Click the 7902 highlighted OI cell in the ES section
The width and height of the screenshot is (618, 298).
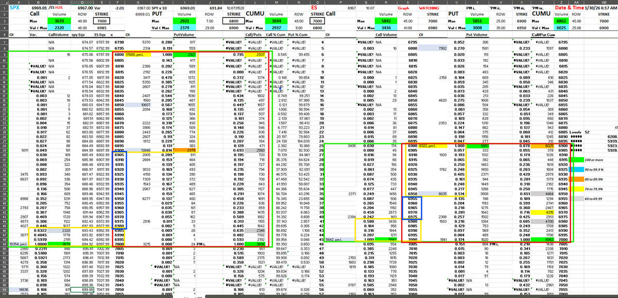(433, 48)
